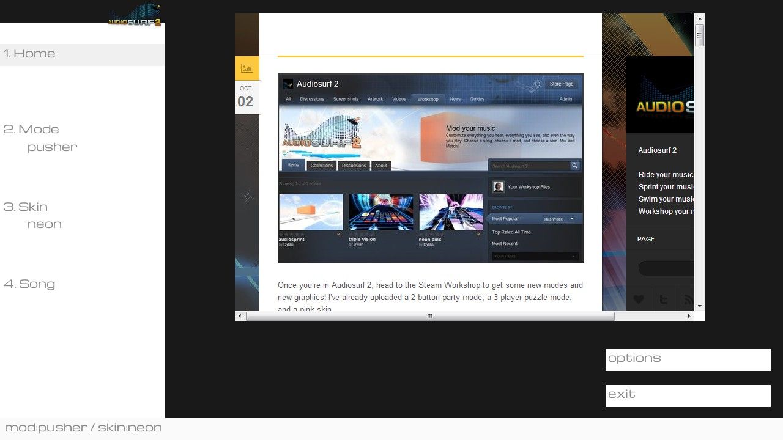Click the Your Workshop Files link
This screenshot has height=440, width=783.
529,187
